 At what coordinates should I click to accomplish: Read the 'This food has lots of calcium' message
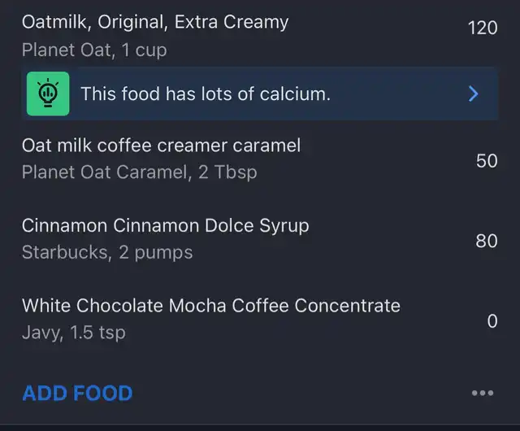[x=206, y=94]
